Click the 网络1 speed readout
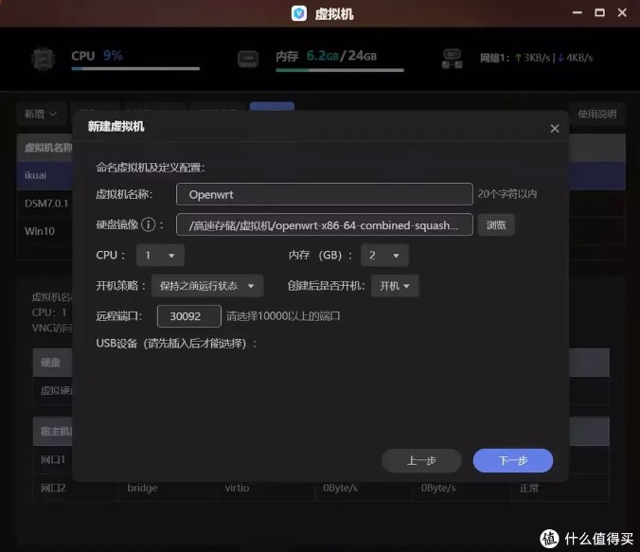 point(536,58)
